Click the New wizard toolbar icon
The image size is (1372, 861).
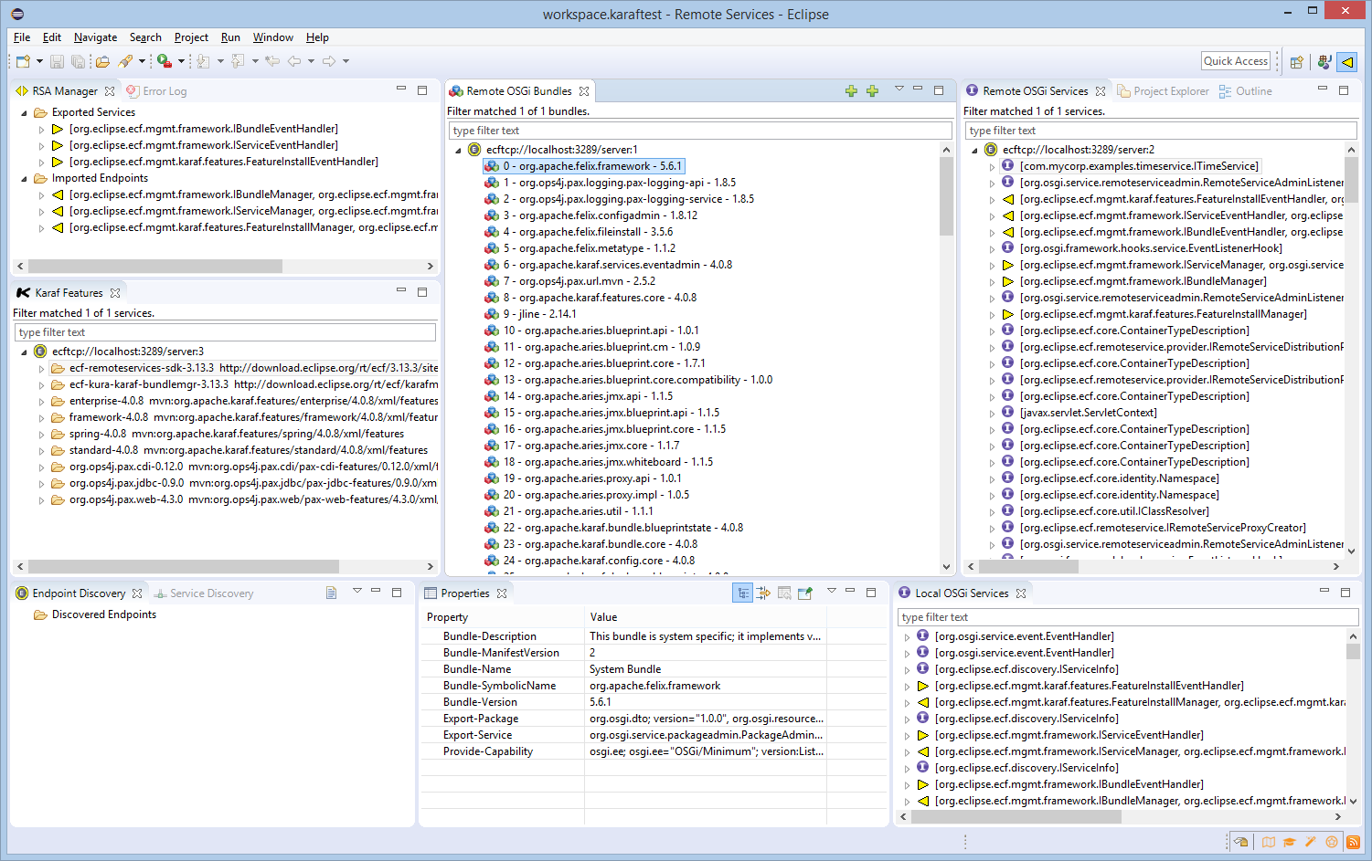coord(23,61)
